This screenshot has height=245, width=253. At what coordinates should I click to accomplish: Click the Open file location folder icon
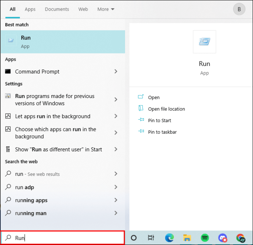click(141, 108)
